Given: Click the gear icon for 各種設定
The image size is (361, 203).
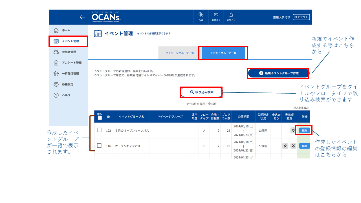Looking at the screenshot, I should point(56,84).
